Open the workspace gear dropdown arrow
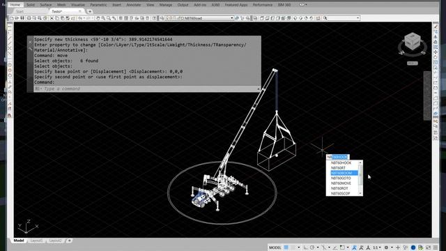Screen dimensions: 446x251 [392, 248]
